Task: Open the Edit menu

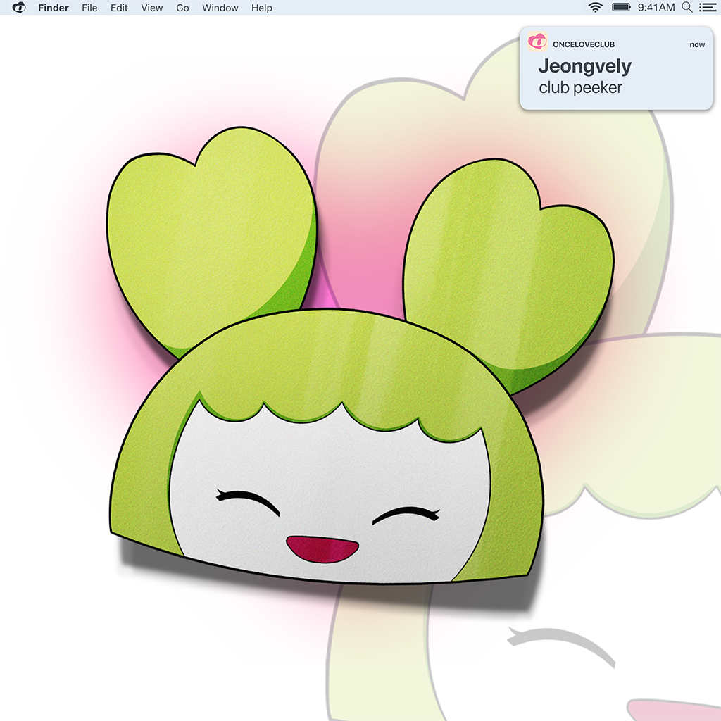Action: 119,8
